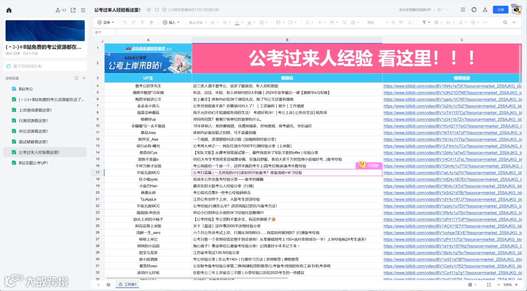Toggle text wrap in toolbar

click(344, 22)
